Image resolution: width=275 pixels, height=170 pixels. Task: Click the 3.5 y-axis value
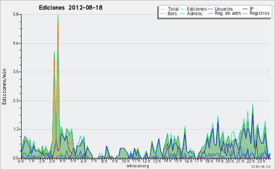click(x=16, y=72)
